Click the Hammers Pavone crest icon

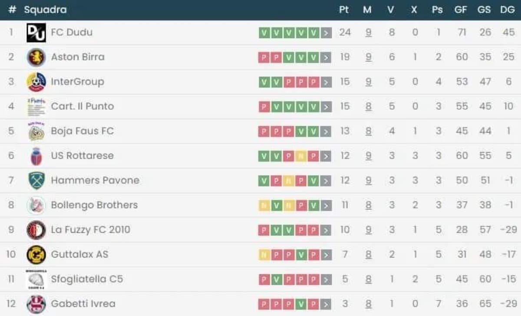coord(36,181)
